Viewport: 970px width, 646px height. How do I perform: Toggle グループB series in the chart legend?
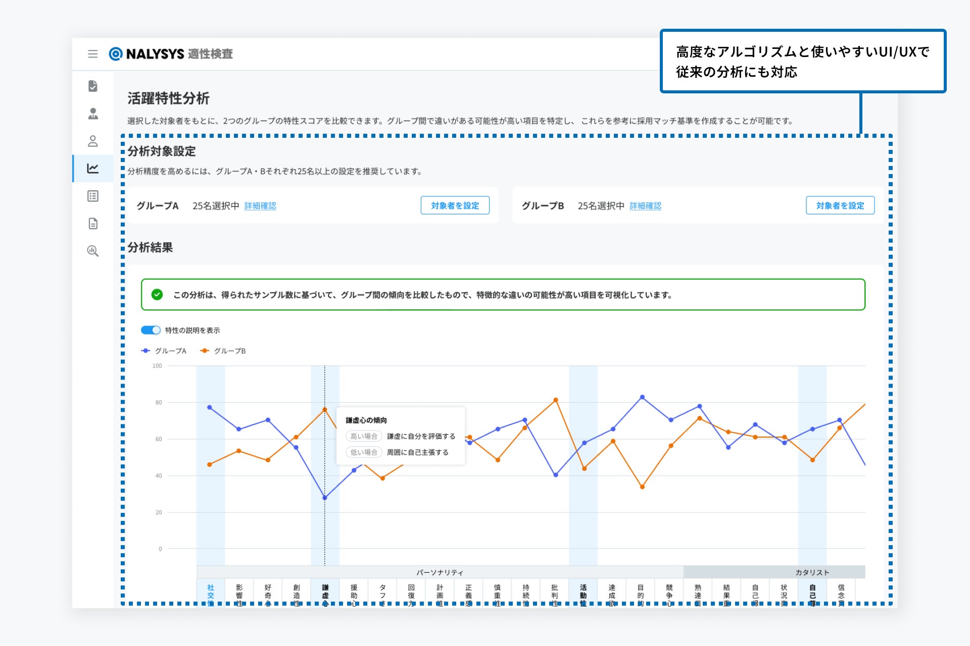(x=223, y=351)
